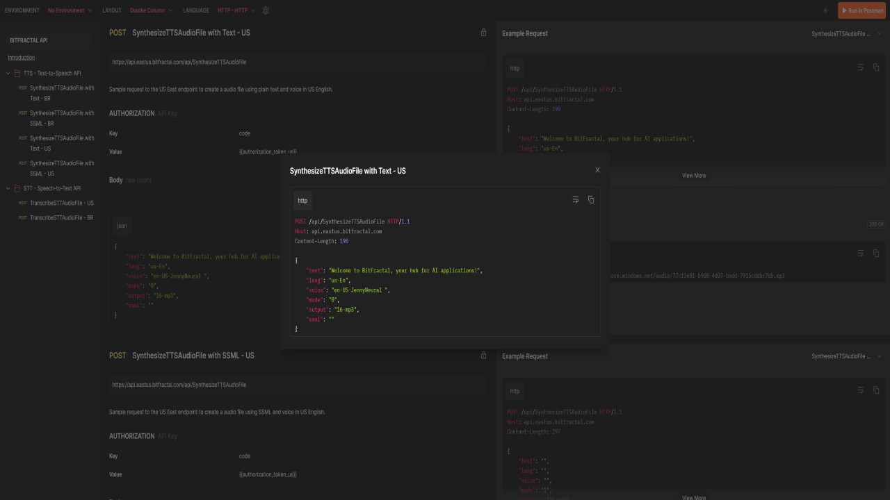Click the lock icon beside SSML - US title
The height and width of the screenshot is (500, 890).
pyautogui.click(x=483, y=356)
